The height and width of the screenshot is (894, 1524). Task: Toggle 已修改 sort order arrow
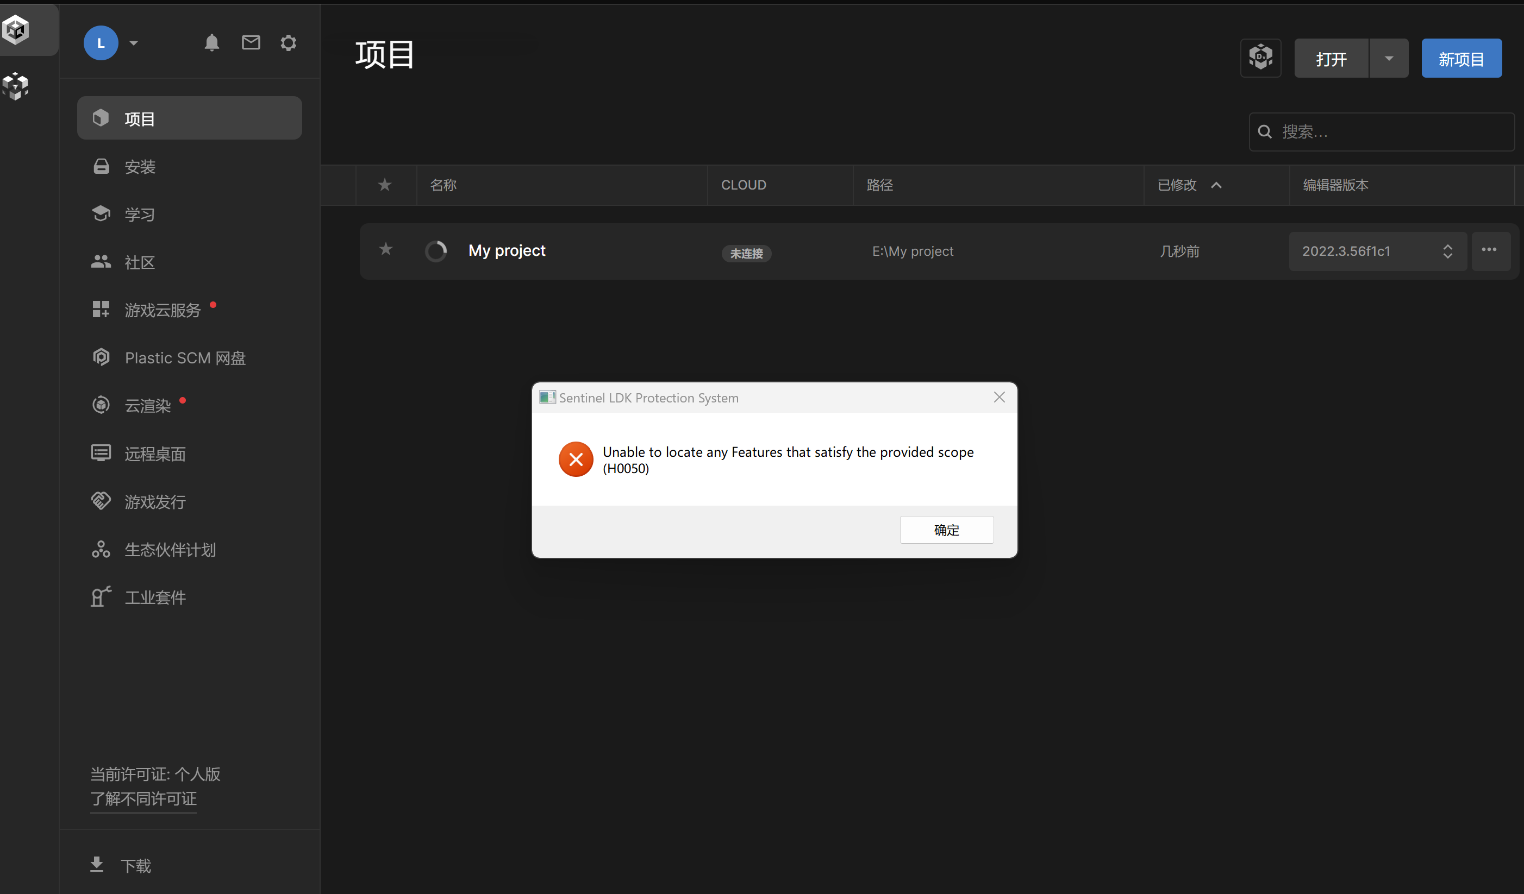pyautogui.click(x=1216, y=185)
